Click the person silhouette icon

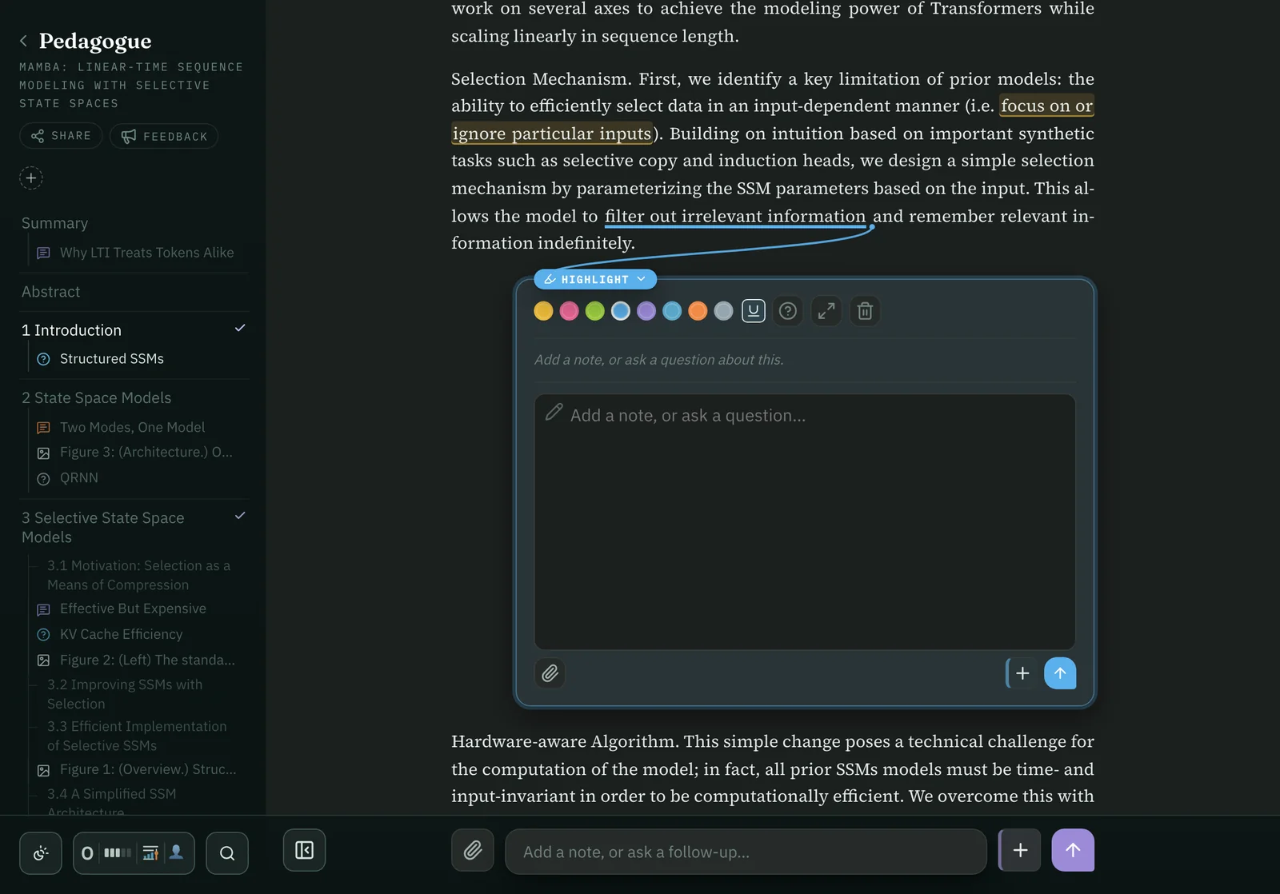[177, 852]
